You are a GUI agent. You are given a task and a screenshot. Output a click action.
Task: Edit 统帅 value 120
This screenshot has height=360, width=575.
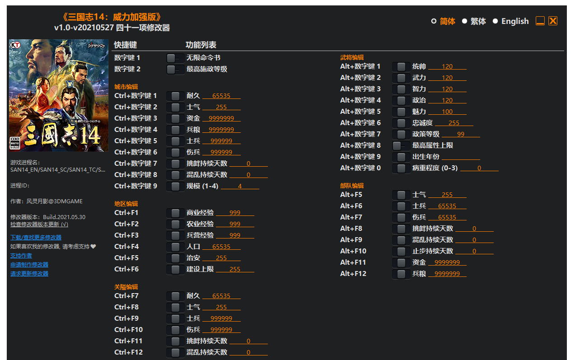[447, 66]
